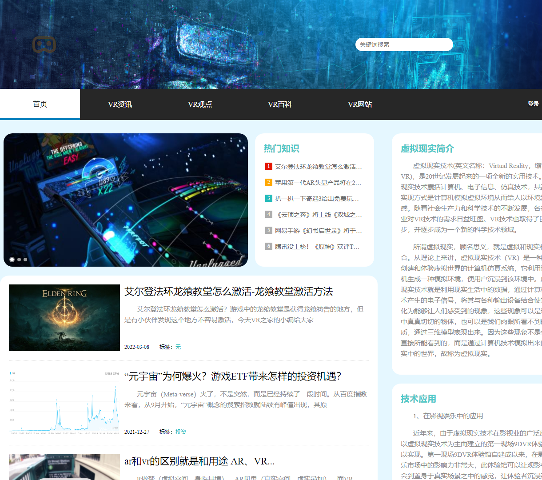
Task: Select the third carousel indicator dot
Action: 25,259
